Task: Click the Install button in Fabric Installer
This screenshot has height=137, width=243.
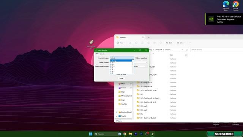Action: click(121, 78)
